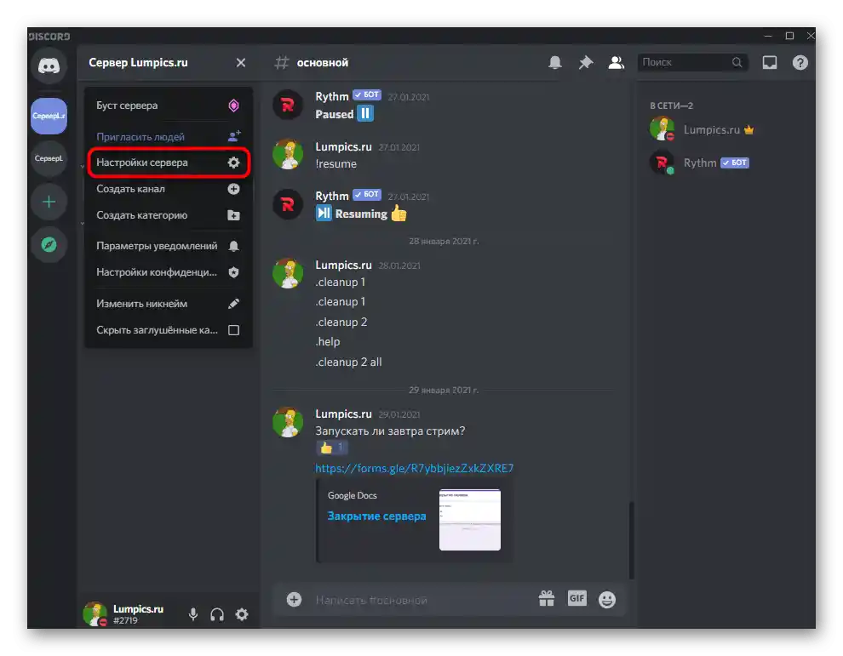
Task: Mute the microphone in user panel
Action: point(193,614)
